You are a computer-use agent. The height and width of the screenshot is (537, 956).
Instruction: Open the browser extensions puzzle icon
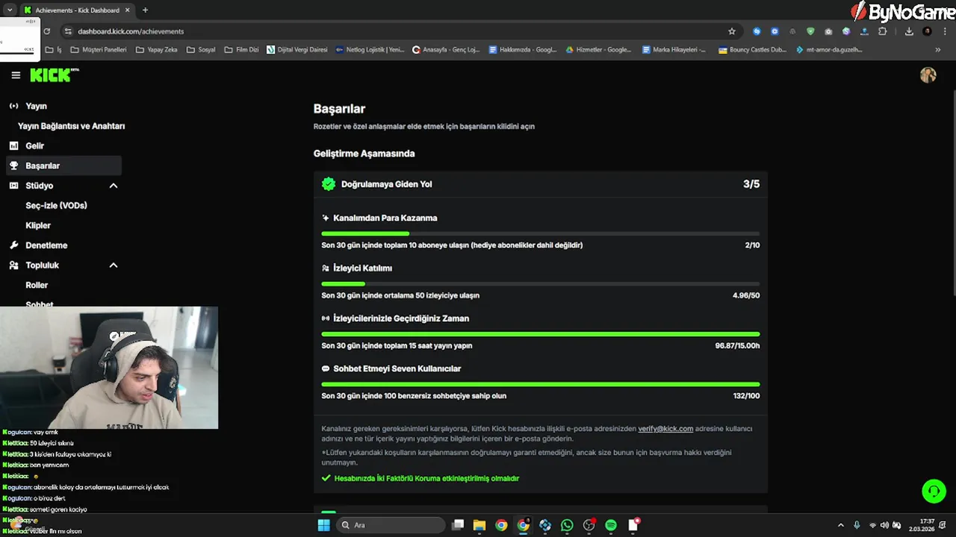click(882, 31)
